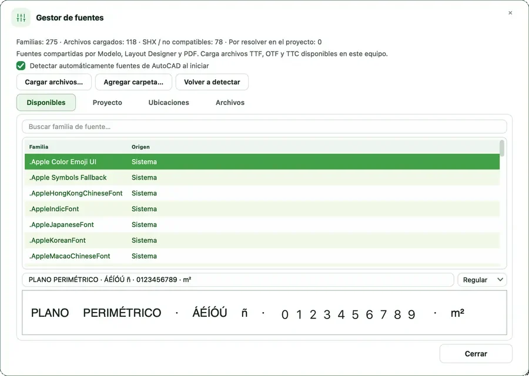The image size is (529, 376).
Task: Go to the Ubicaciones tab
Action: (169, 102)
